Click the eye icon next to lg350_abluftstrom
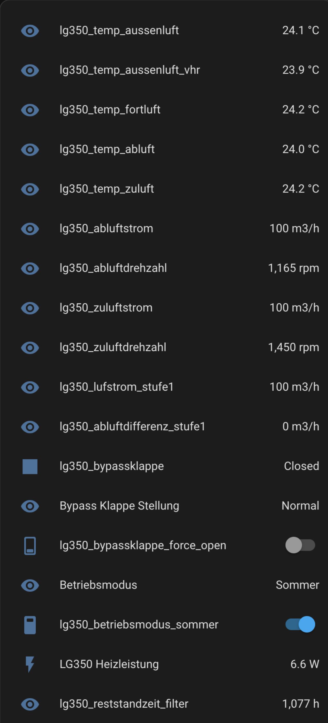The width and height of the screenshot is (328, 723). point(30,229)
